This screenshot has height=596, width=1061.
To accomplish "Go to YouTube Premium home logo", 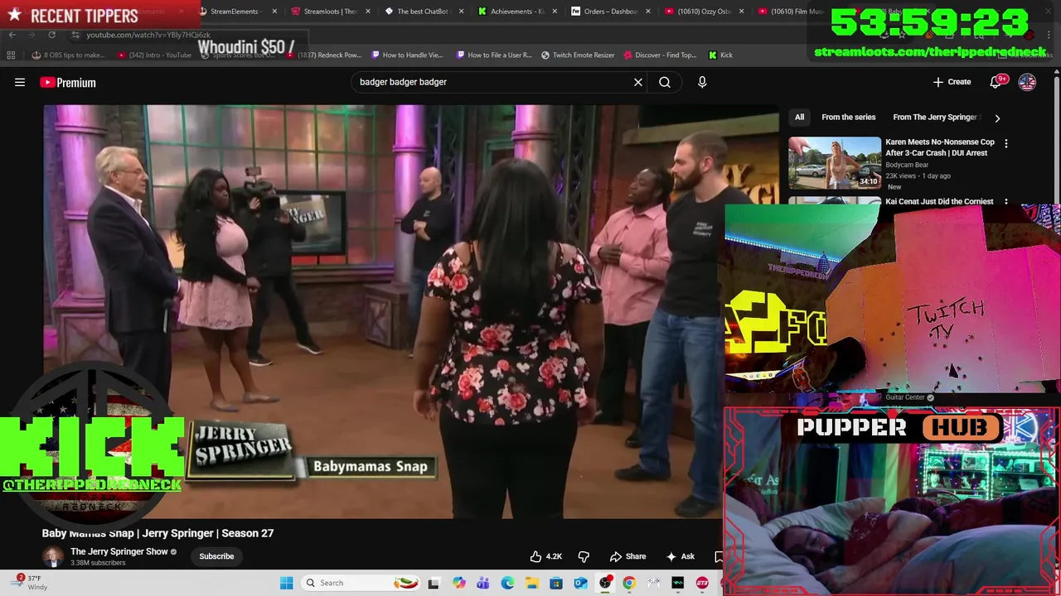I will (x=68, y=82).
